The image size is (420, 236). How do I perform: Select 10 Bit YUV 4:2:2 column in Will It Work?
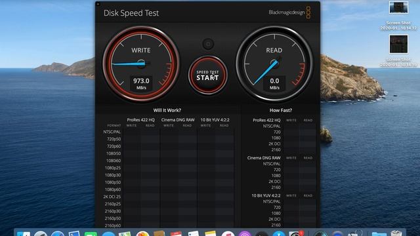[x=215, y=120]
